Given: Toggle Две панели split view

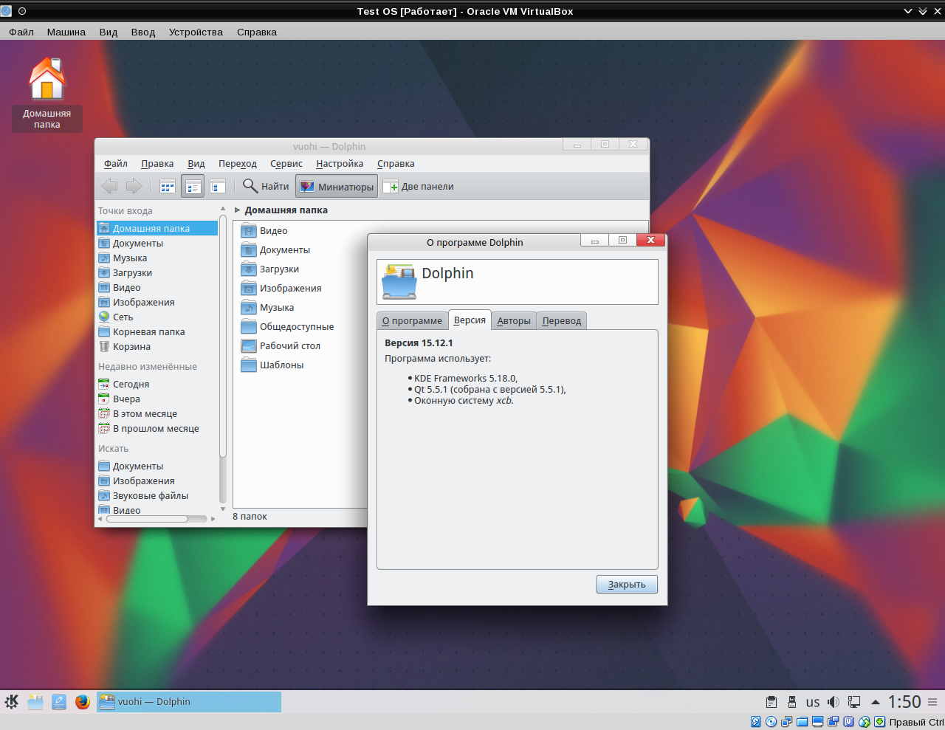Looking at the screenshot, I should coord(419,187).
